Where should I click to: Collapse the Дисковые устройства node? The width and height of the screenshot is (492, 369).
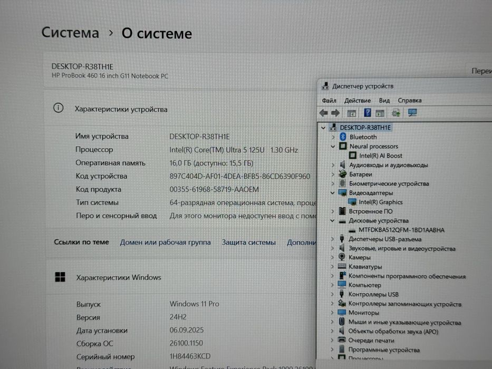point(332,221)
